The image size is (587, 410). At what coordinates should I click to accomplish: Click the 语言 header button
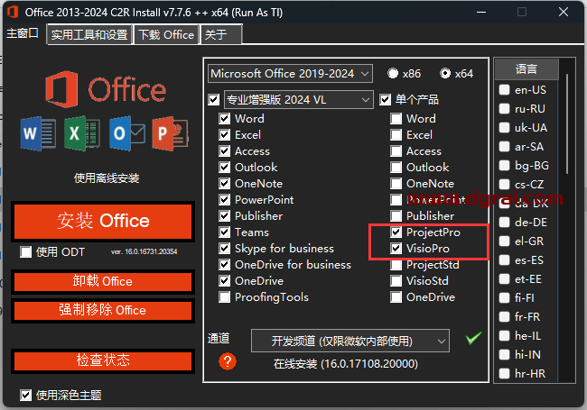tap(526, 69)
